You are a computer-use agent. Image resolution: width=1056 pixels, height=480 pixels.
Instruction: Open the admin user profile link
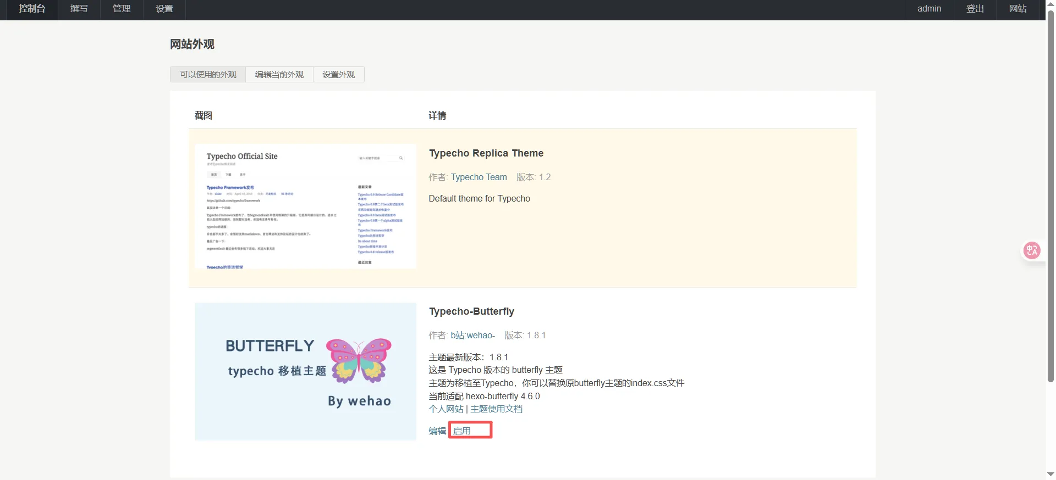[929, 9]
